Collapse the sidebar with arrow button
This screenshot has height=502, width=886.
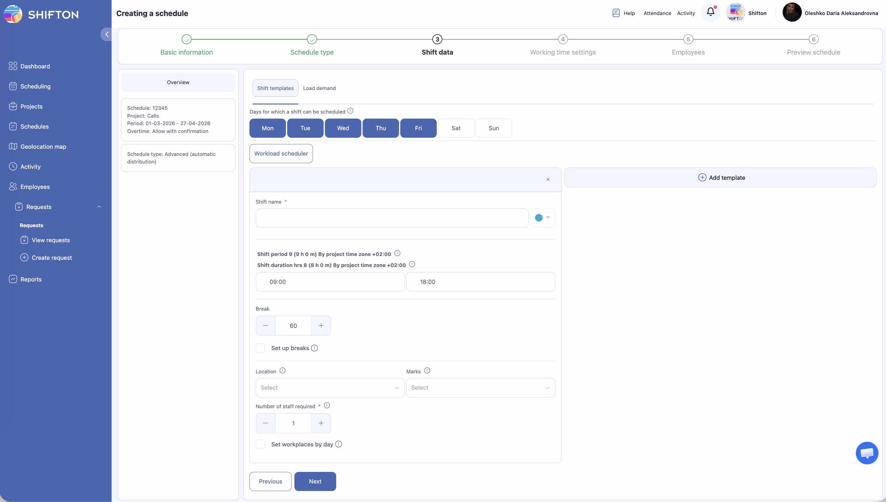107,35
